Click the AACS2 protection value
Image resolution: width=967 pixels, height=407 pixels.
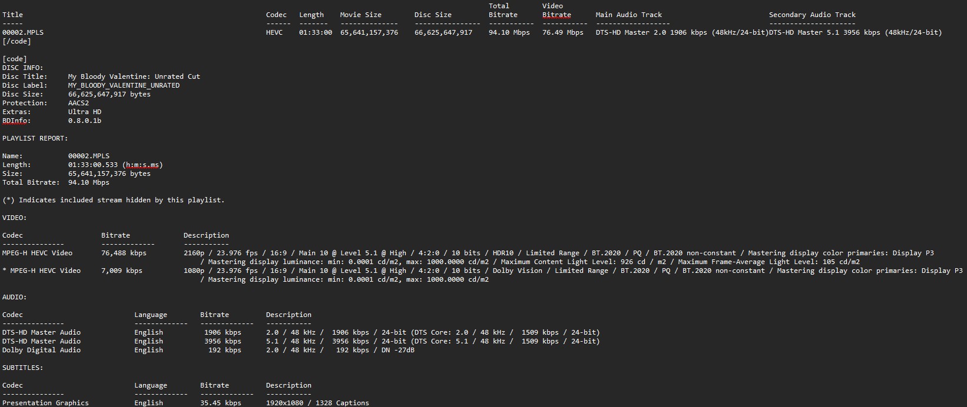coord(78,103)
